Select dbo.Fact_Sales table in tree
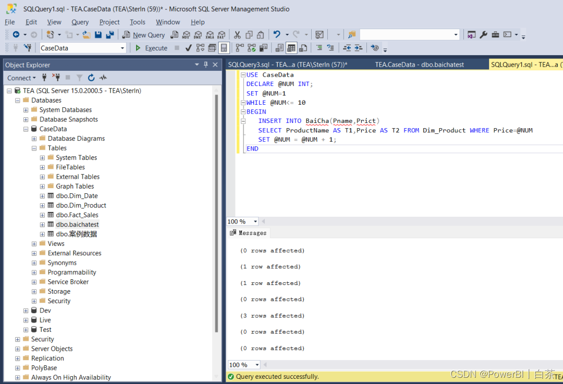 (77, 215)
